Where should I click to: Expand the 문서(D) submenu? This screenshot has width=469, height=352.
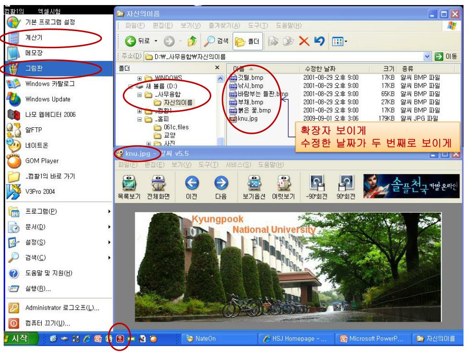pyautogui.click(x=59, y=227)
